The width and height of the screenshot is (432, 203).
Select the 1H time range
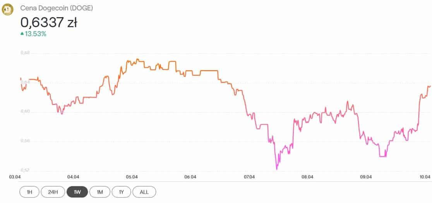tap(29, 192)
